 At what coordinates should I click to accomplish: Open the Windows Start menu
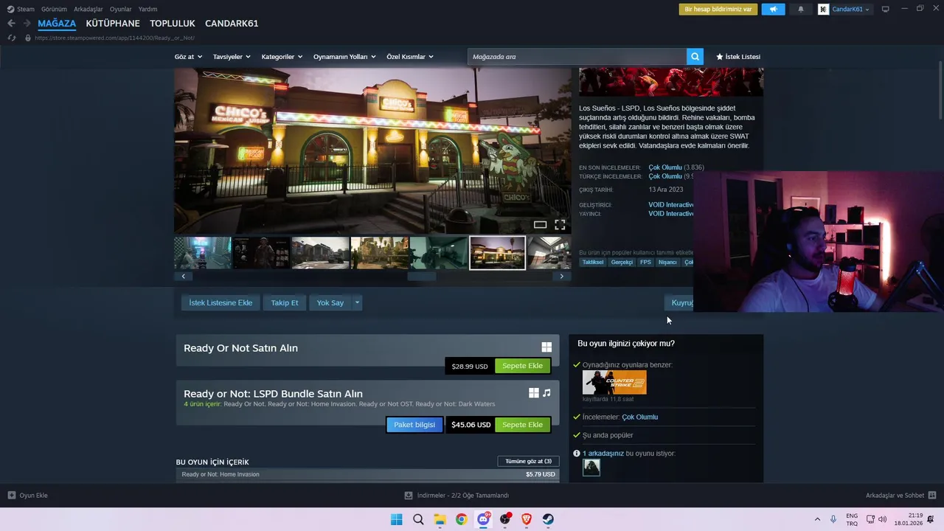(x=396, y=519)
